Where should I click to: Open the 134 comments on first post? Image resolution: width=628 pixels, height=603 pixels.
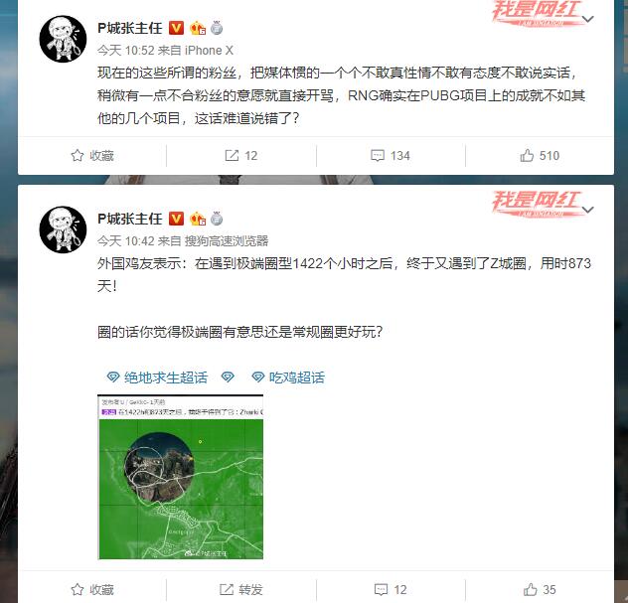tap(391, 155)
